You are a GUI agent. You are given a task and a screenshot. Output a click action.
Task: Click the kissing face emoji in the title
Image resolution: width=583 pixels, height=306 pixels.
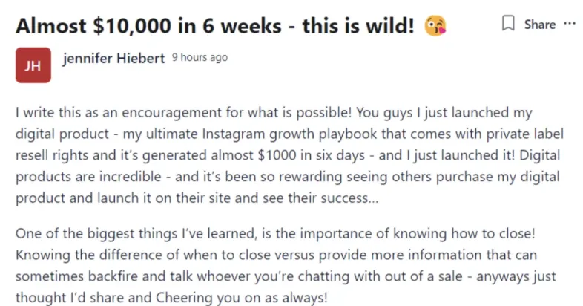coord(435,26)
